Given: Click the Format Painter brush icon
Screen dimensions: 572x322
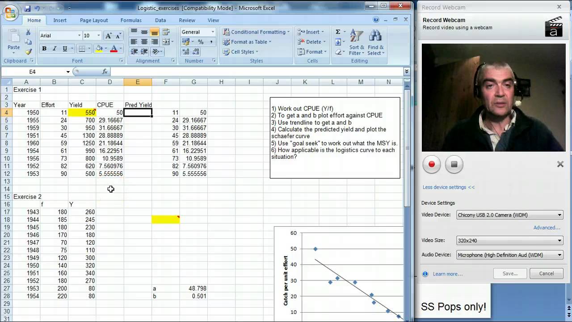Looking at the screenshot, I should (x=28, y=52).
